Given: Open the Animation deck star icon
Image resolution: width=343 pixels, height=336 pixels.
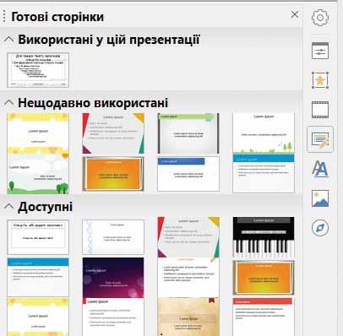Looking at the screenshot, I should [x=320, y=80].
